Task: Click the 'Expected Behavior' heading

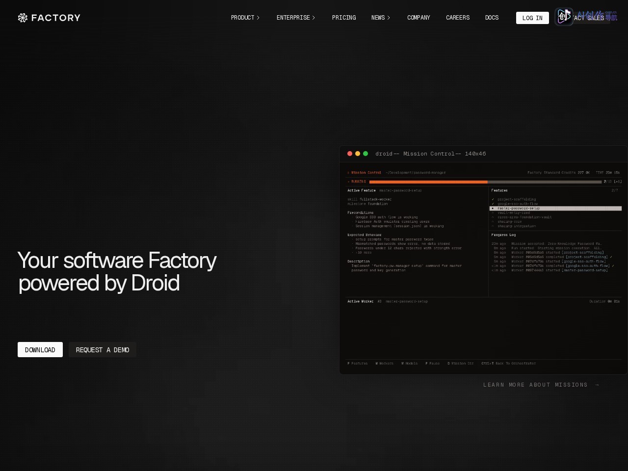Action: pyautogui.click(x=365, y=235)
